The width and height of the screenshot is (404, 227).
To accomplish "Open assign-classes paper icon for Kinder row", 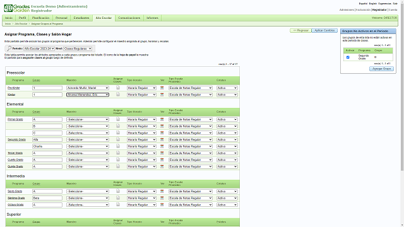I will (118, 95).
